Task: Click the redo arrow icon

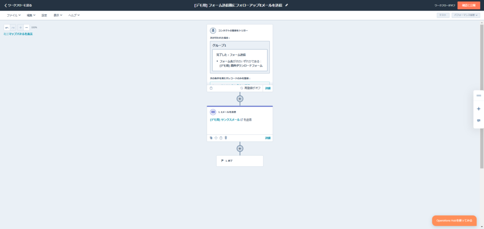Action: pos(13,27)
